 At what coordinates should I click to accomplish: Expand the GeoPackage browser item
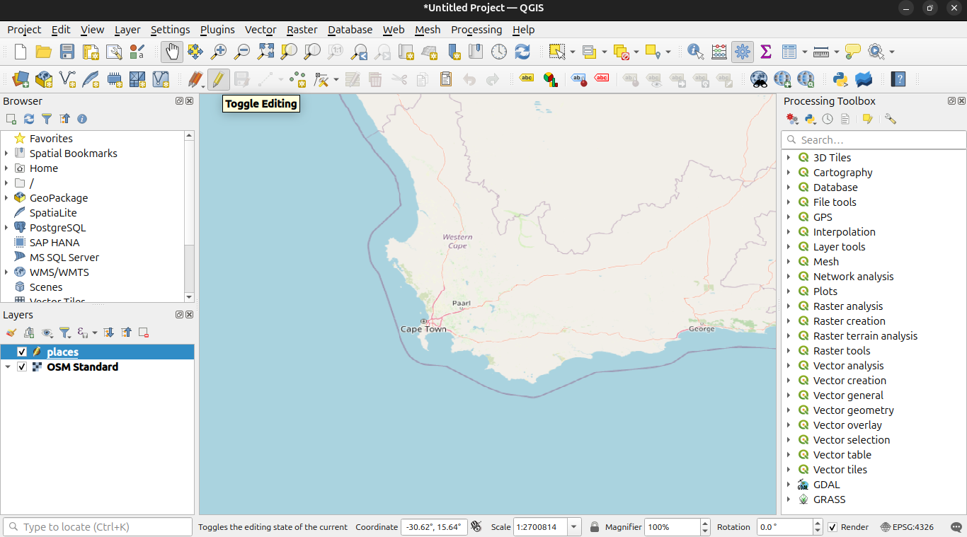pos(6,198)
